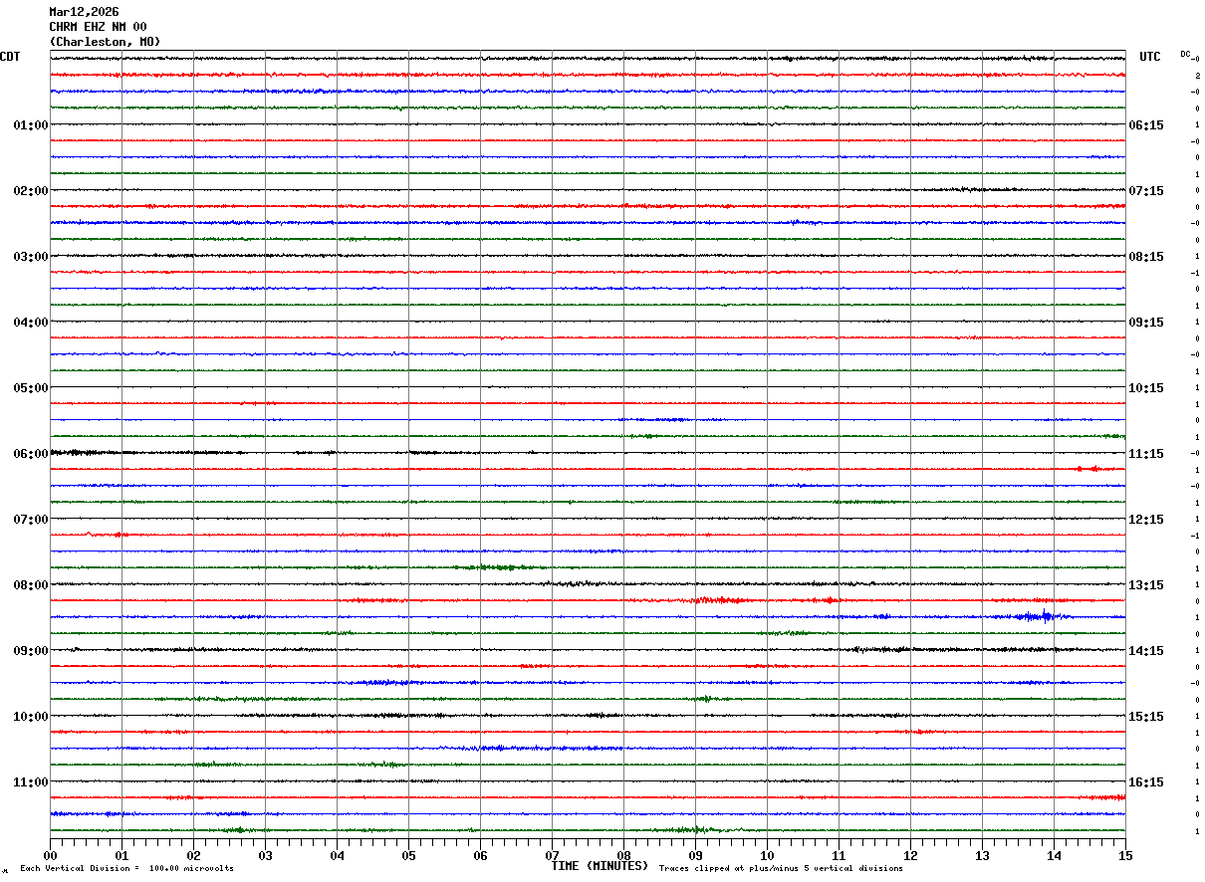Click the 15:15 UTC time label
1205x882 pixels.
[1146, 717]
